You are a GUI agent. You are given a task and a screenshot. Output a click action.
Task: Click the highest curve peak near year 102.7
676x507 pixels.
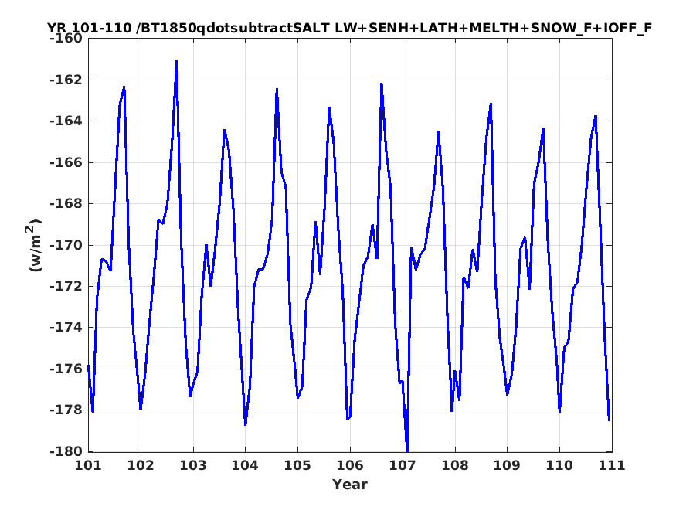pos(176,63)
